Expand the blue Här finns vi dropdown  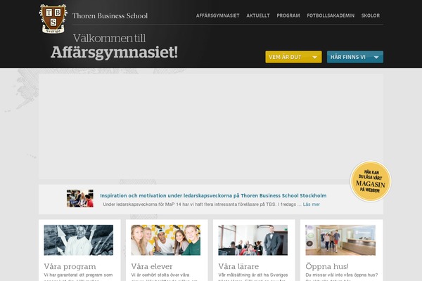point(355,57)
